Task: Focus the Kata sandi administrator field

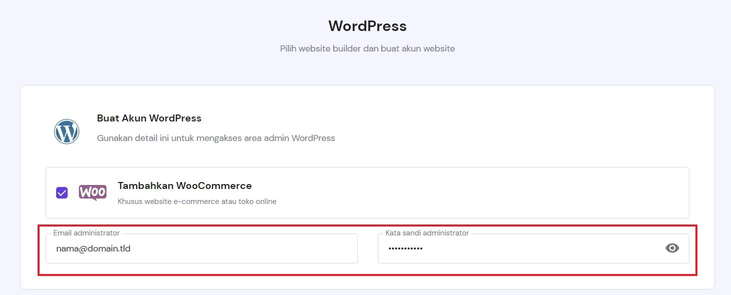Action: pos(533,248)
